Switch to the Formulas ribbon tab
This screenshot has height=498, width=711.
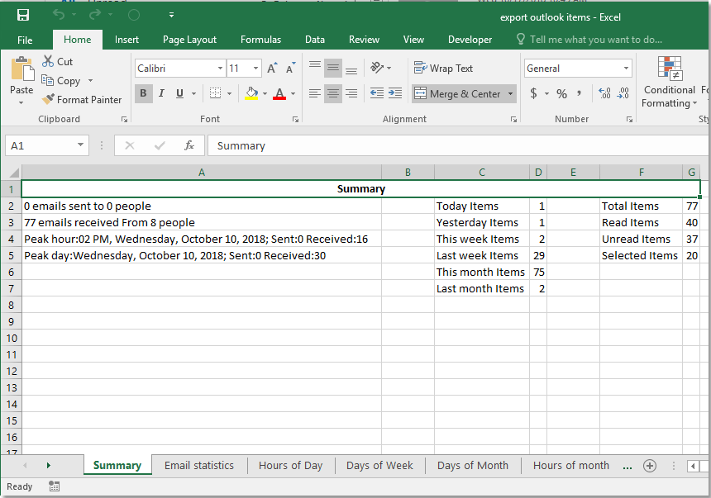click(260, 39)
